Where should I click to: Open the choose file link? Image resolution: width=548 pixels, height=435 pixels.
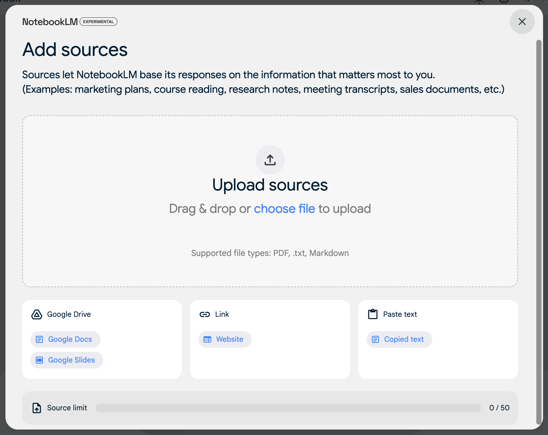coord(284,209)
